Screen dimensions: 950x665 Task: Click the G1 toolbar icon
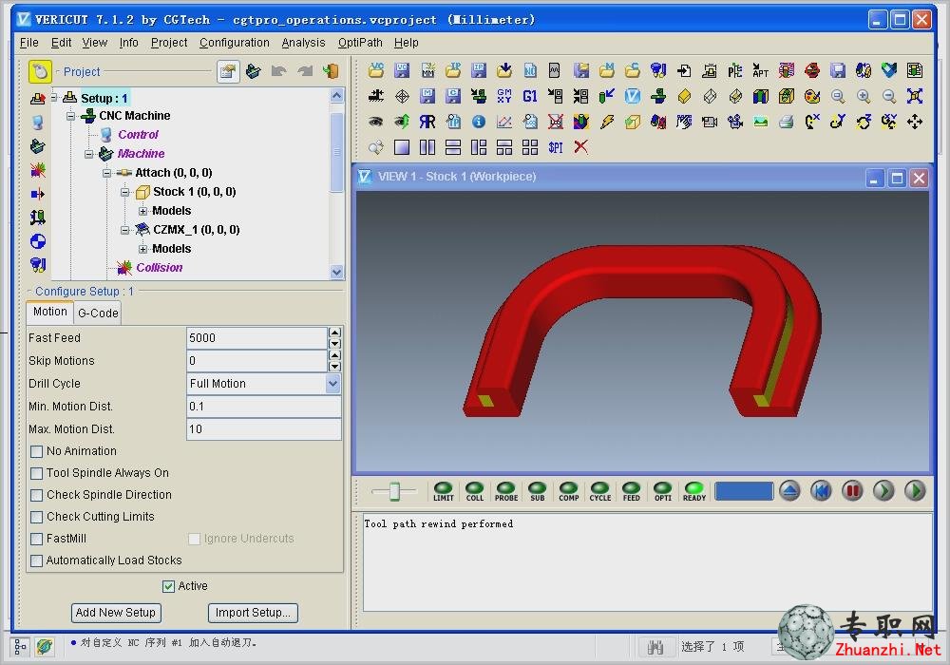tap(529, 96)
